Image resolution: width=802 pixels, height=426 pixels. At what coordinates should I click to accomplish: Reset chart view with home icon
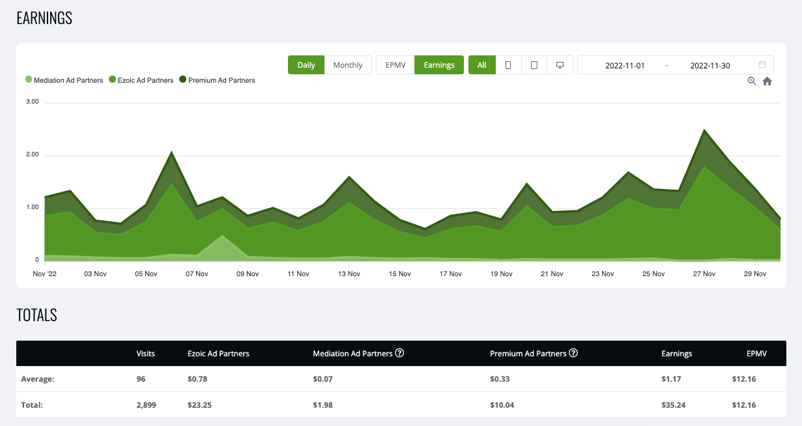767,81
